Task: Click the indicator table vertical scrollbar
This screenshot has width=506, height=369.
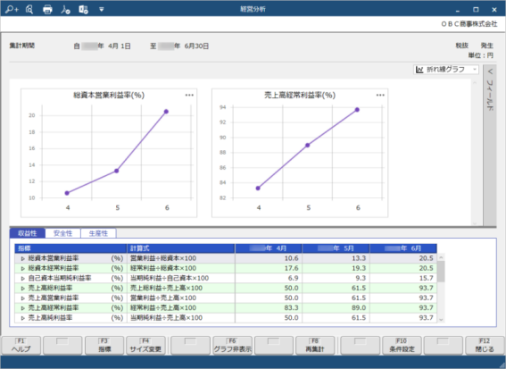Action: pos(441,288)
